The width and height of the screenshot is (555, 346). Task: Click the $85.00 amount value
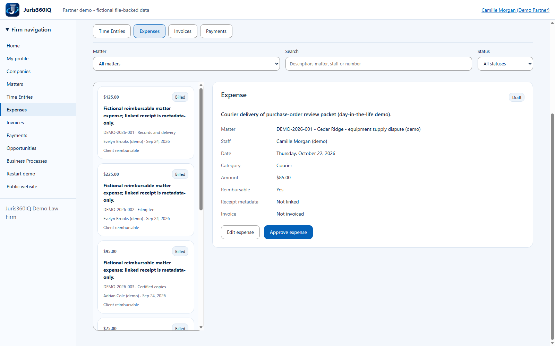(x=283, y=177)
